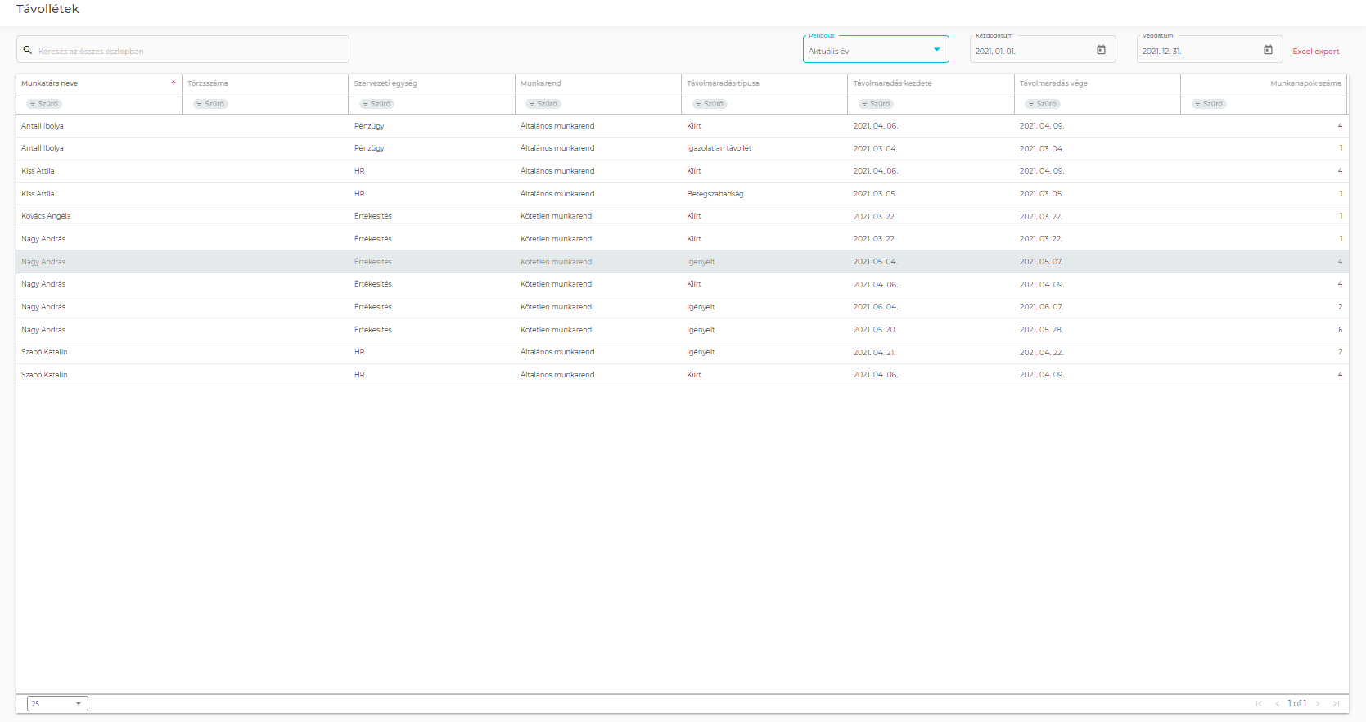
Task: Open the Végdátum calendar picker icon
Action: (1268, 50)
